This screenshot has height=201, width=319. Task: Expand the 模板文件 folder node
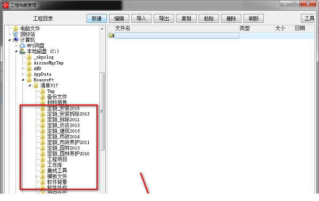pyautogui.click(x=36, y=177)
